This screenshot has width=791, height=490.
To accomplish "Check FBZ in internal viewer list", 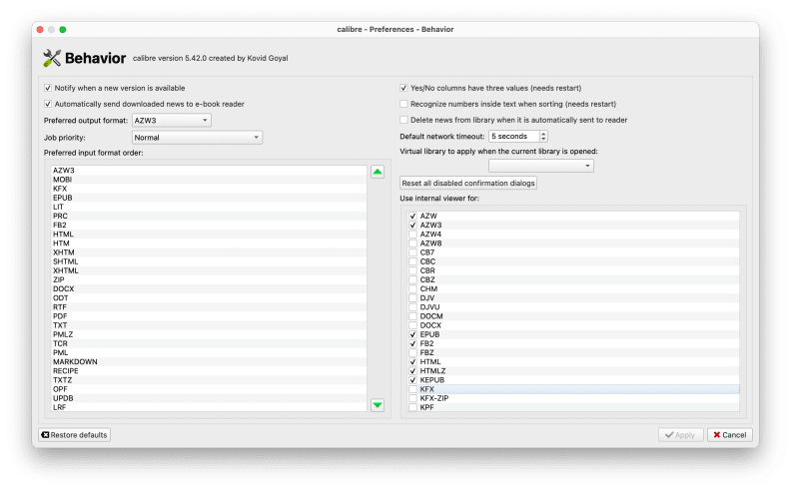I will (x=412, y=353).
